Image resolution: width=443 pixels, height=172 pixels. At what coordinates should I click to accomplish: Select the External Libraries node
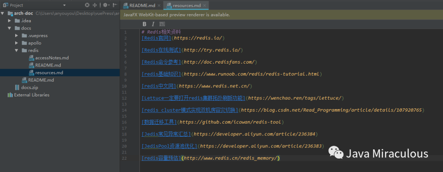click(32, 95)
